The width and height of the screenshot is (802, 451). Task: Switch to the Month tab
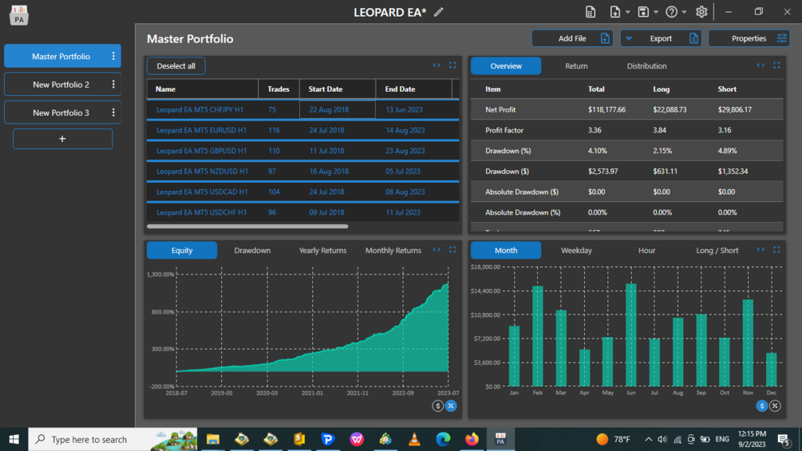[506, 250]
